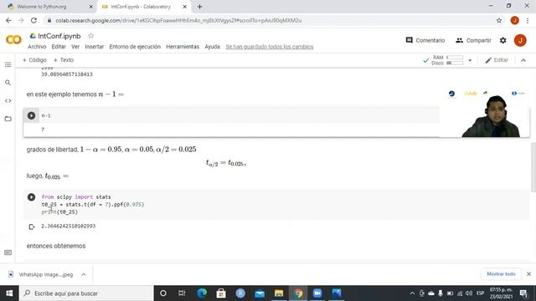Viewport: 536px width, 301px height.
Task: Click the RAM usage bar
Action: 455,58
